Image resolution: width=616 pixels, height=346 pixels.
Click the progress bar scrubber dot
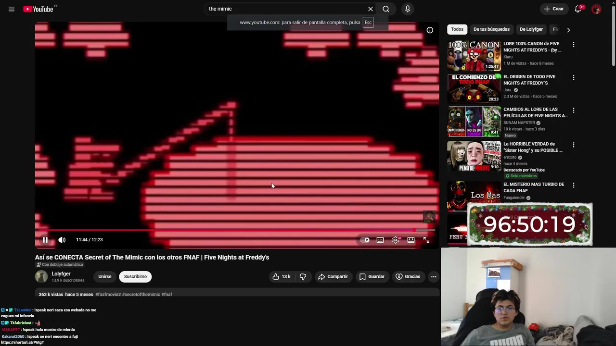(414, 230)
